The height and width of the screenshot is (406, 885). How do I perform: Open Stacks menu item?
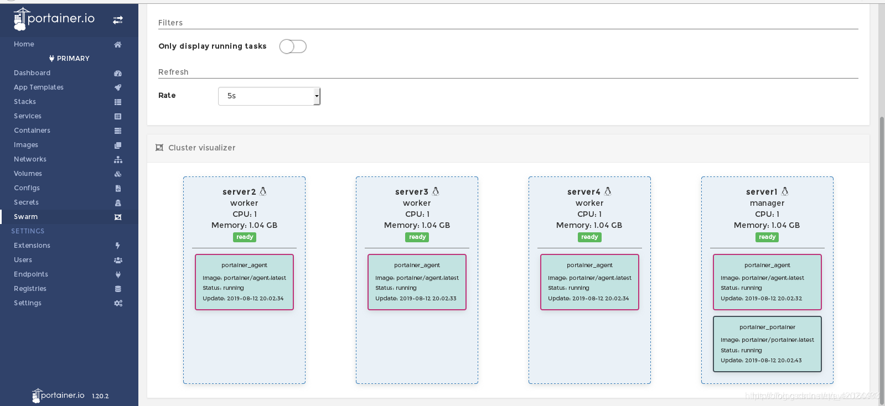tap(25, 102)
